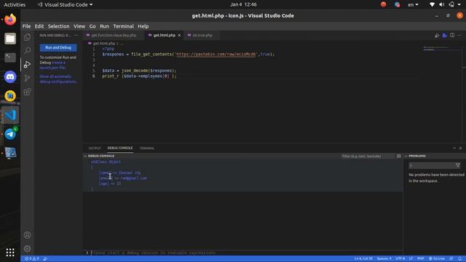This screenshot has height=262, width=466.
Task: Select the Run and Debug activity icon
Action: point(28,64)
